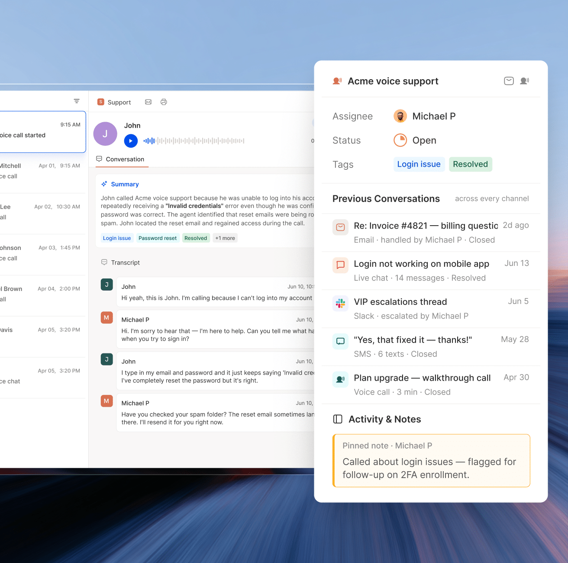Click the live chat icon for mobile app login

click(x=340, y=265)
